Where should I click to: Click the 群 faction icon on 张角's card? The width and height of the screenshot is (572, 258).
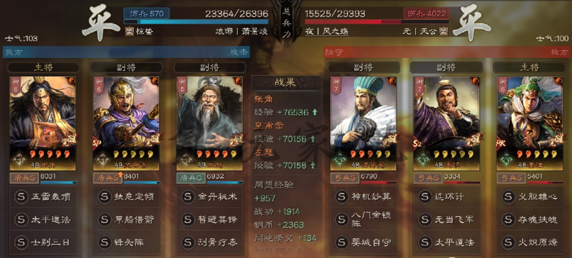click(20, 158)
